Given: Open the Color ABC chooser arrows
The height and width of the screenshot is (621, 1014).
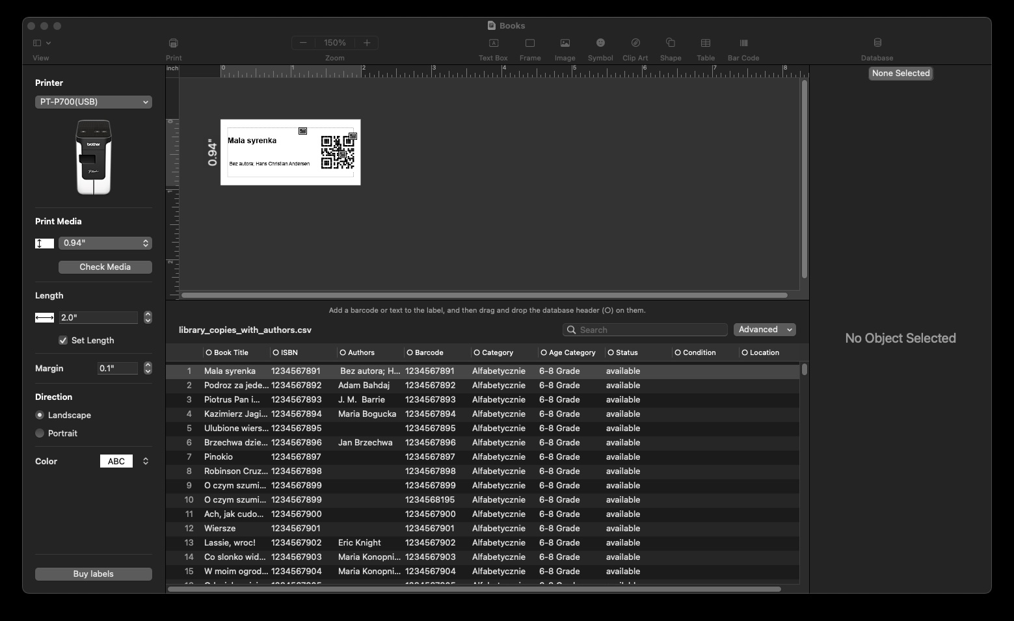Looking at the screenshot, I should pyautogui.click(x=146, y=461).
